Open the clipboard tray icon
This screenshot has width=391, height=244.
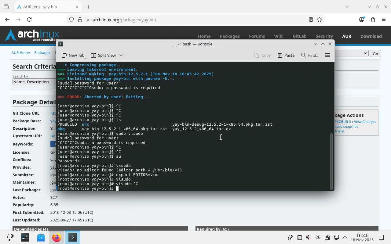pyautogui.click(x=299, y=237)
